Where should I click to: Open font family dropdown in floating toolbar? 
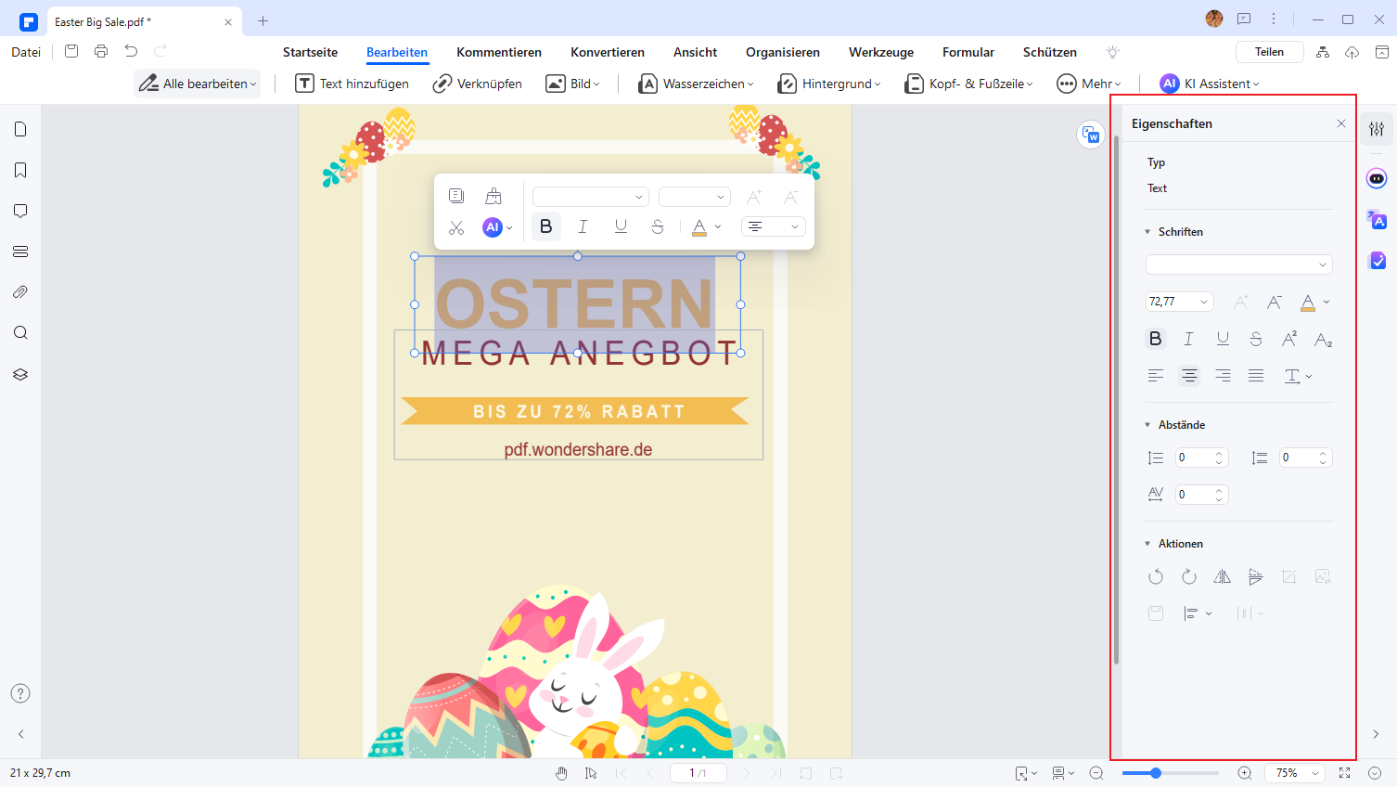click(590, 197)
